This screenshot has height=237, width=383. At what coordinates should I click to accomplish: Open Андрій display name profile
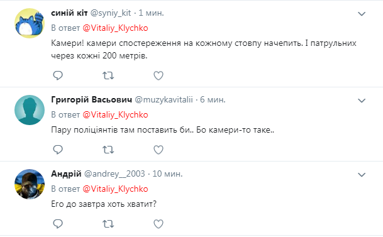(x=66, y=174)
